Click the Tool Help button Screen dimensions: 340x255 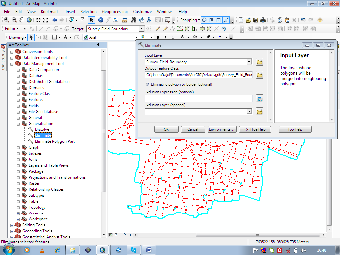coord(295,129)
